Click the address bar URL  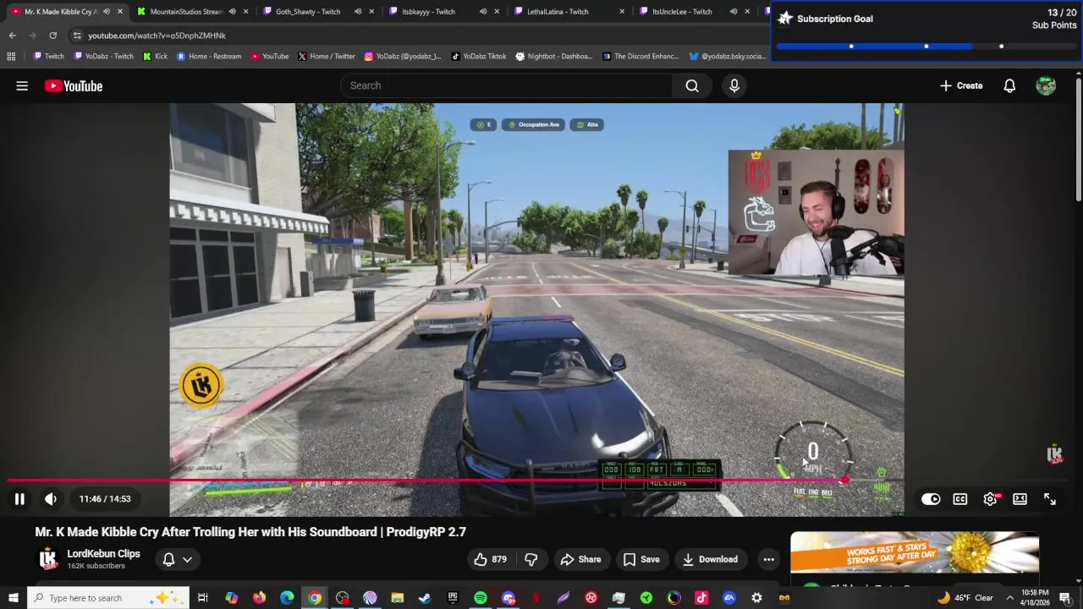click(x=157, y=36)
